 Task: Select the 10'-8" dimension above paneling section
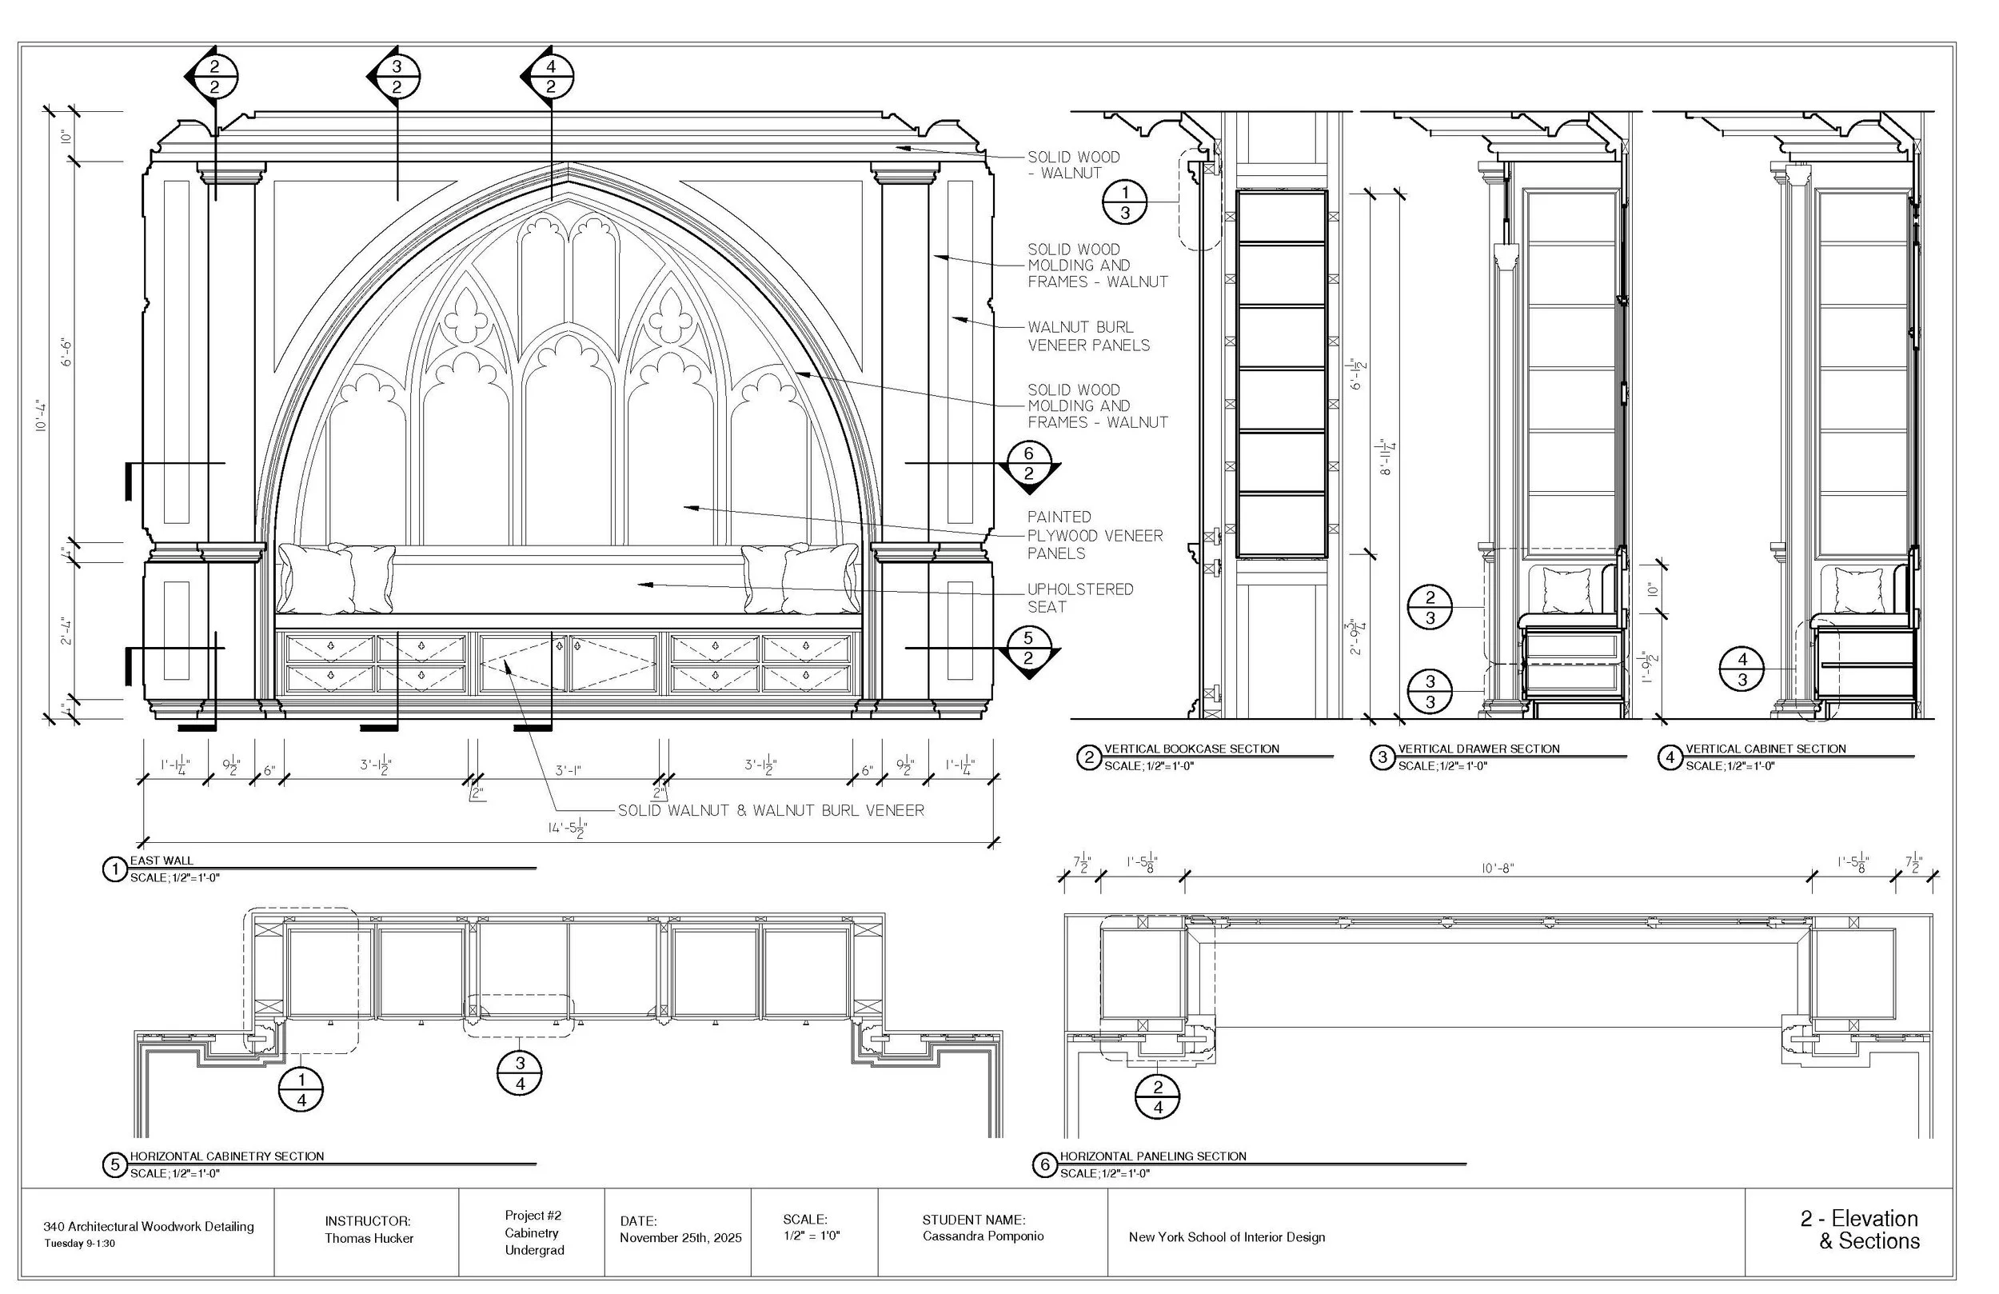click(x=1498, y=869)
